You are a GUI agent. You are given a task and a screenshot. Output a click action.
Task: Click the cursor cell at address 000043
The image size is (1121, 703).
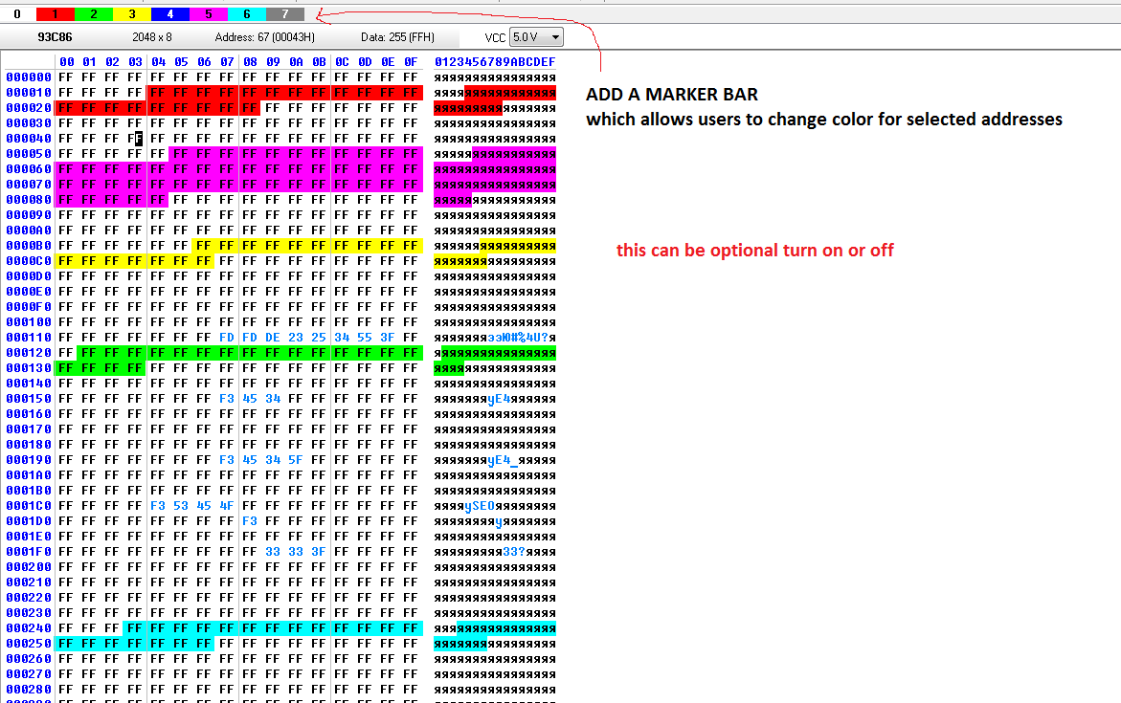click(x=136, y=139)
